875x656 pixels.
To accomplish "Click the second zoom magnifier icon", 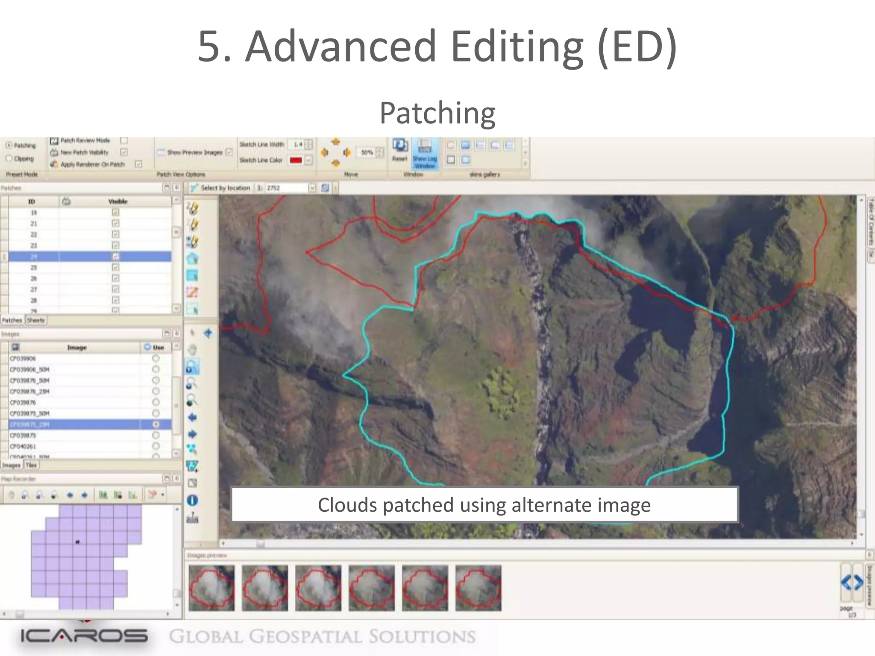I will point(192,384).
